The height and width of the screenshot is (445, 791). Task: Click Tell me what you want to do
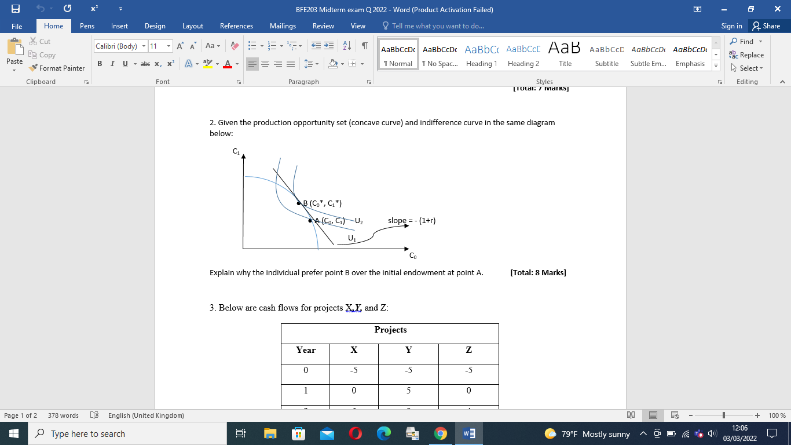pos(433,26)
